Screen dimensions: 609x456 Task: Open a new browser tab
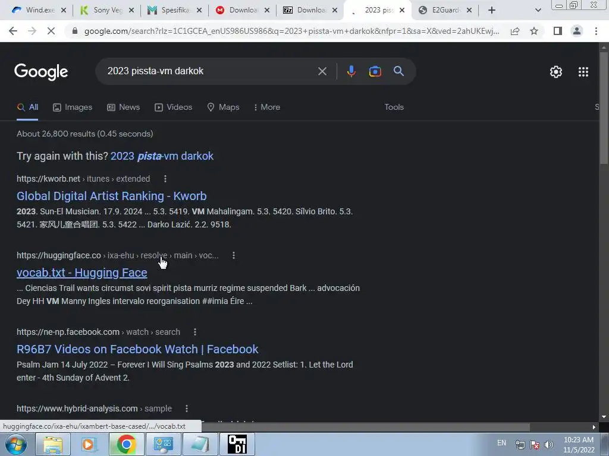click(x=492, y=10)
